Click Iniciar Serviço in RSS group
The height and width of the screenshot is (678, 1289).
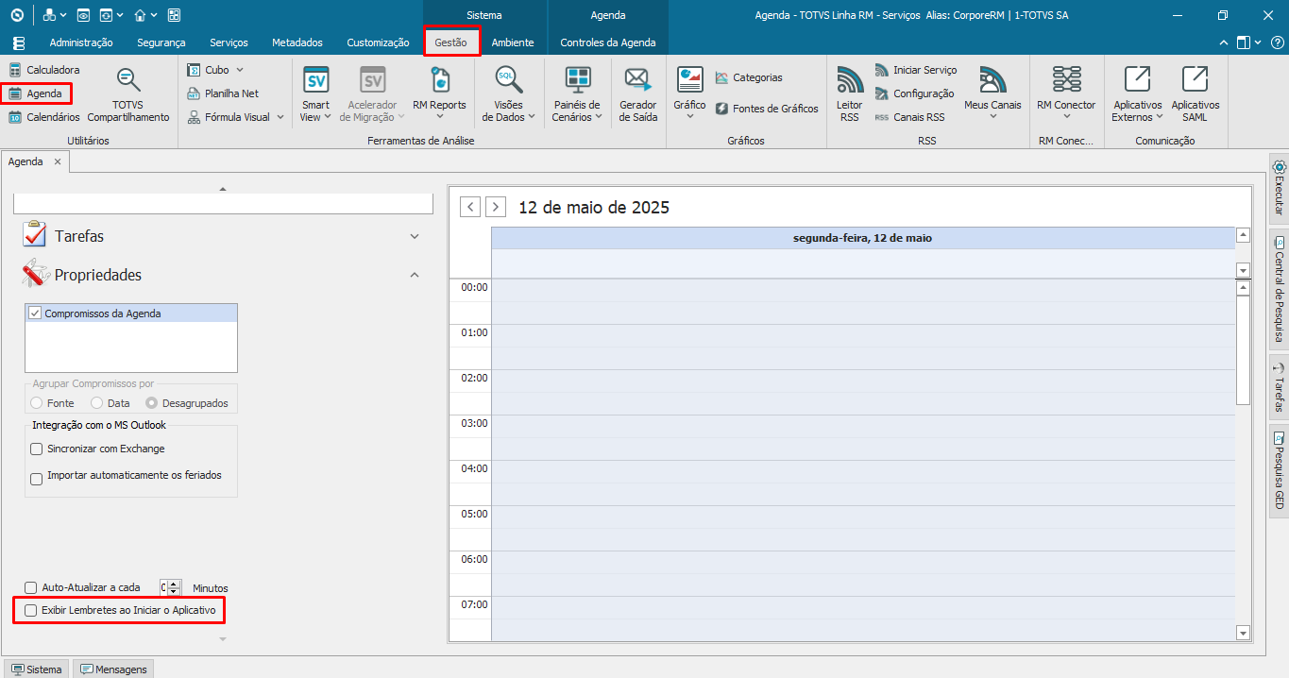915,70
